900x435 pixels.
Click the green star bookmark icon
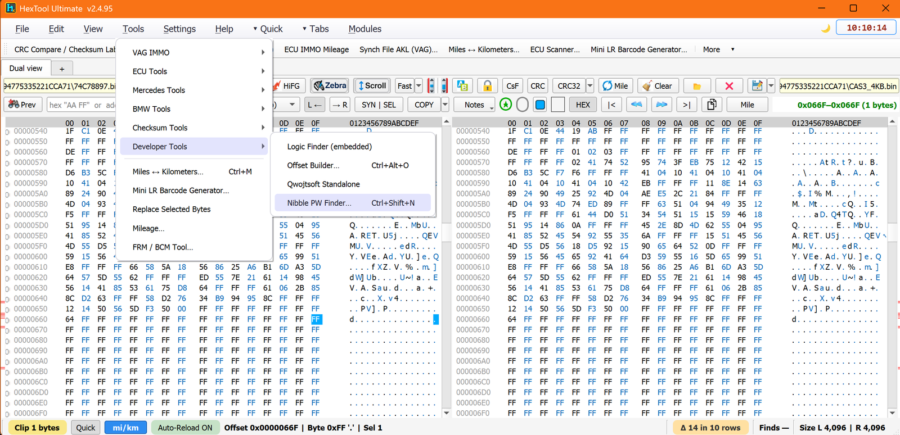[x=506, y=105]
